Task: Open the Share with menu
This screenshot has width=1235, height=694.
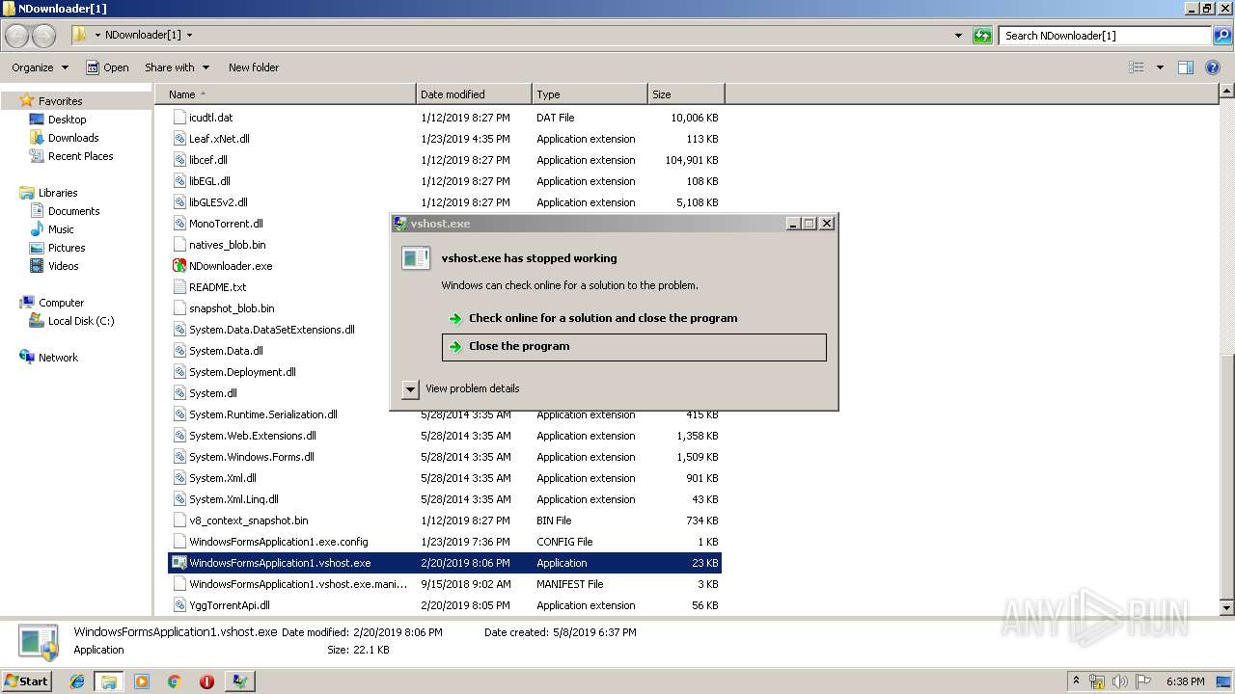Action: (177, 67)
